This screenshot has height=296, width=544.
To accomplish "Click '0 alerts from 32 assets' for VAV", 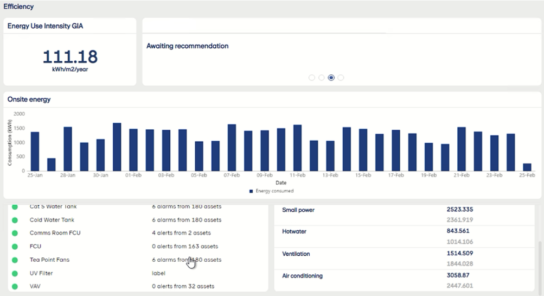I will coord(183,286).
